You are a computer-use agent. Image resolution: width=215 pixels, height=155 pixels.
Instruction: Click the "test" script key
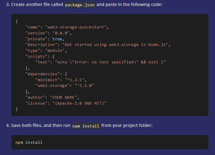[43, 62]
